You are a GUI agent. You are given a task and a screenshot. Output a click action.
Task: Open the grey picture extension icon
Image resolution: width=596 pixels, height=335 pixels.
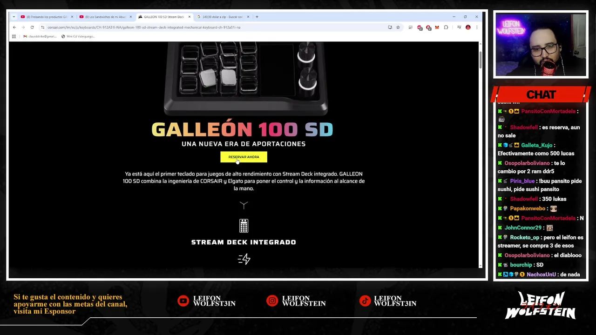(410, 27)
